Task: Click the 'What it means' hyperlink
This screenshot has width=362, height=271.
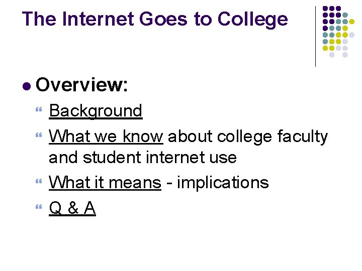Action: [x=105, y=183]
